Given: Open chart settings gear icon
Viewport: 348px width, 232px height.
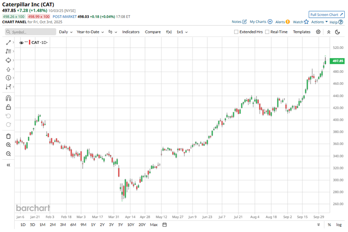Looking at the screenshot, I should pos(318,32).
